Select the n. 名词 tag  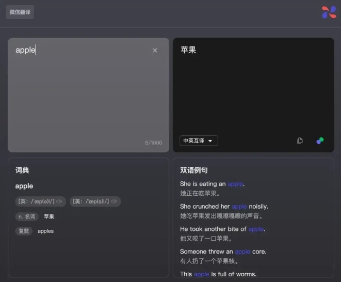(x=27, y=217)
